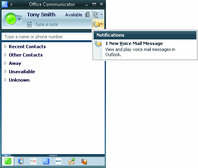Screen dimensions: 198x168
Task: Open the title bar menu dropdown arrow
Action: [12, 4]
